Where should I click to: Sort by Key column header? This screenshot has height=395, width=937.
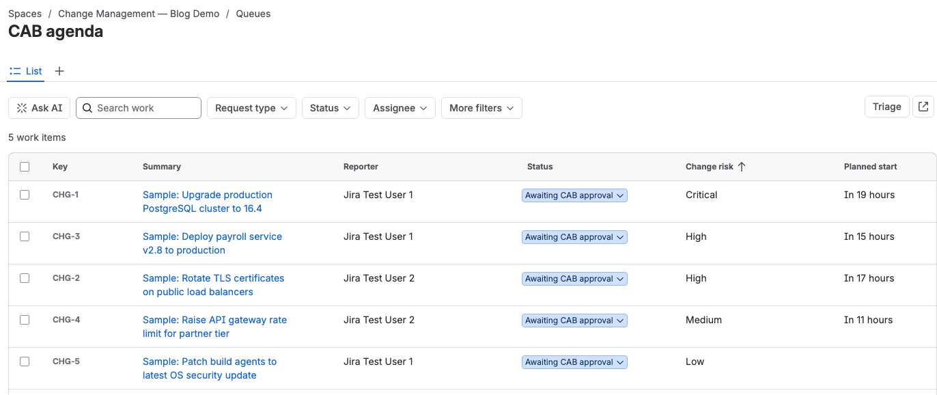[x=60, y=167]
